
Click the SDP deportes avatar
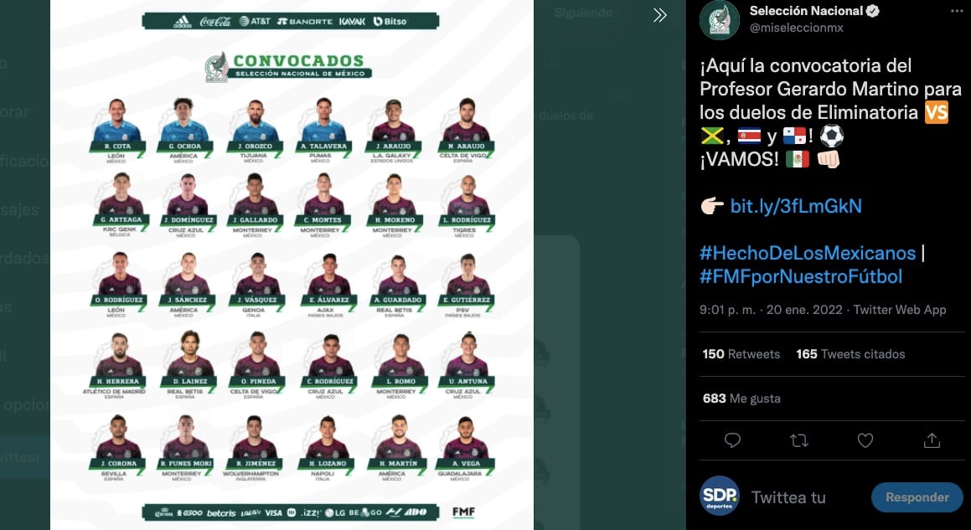tap(720, 496)
